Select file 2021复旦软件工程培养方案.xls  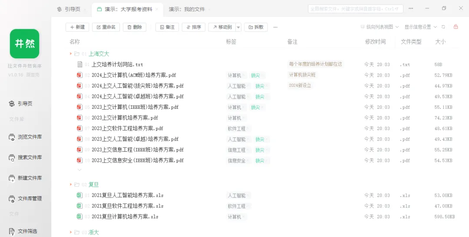(x=127, y=206)
